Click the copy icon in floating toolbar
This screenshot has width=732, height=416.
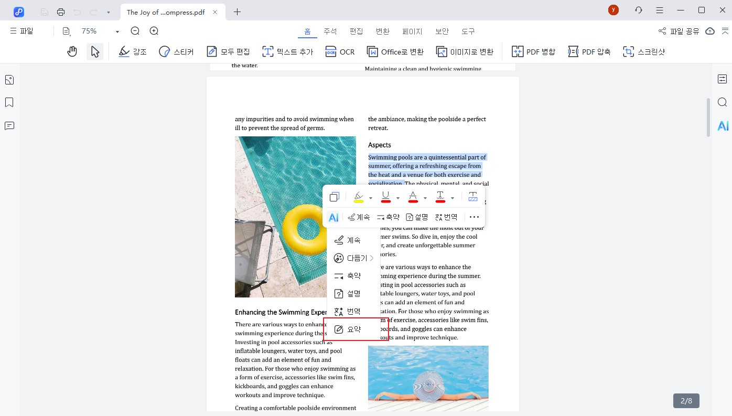point(335,197)
